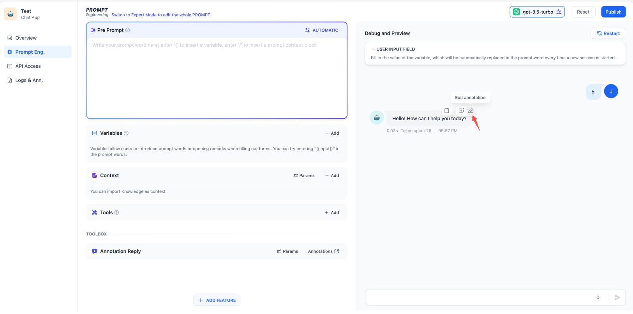
Task: Click the Tools help question icon
Action: click(116, 212)
